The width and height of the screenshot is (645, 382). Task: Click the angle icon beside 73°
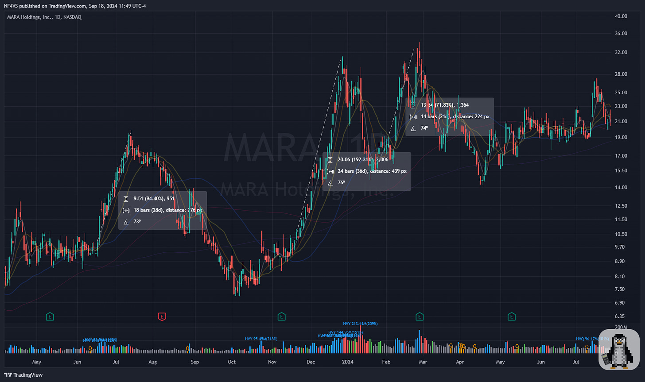(126, 221)
